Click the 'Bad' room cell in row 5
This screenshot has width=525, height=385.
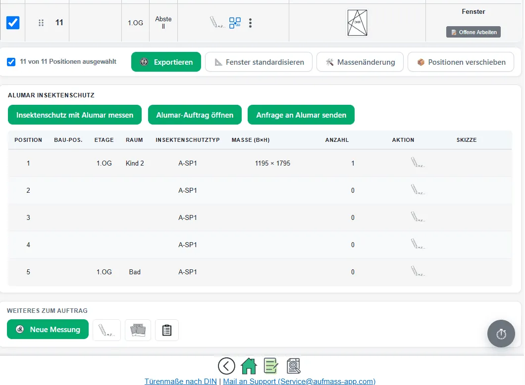[135, 272]
